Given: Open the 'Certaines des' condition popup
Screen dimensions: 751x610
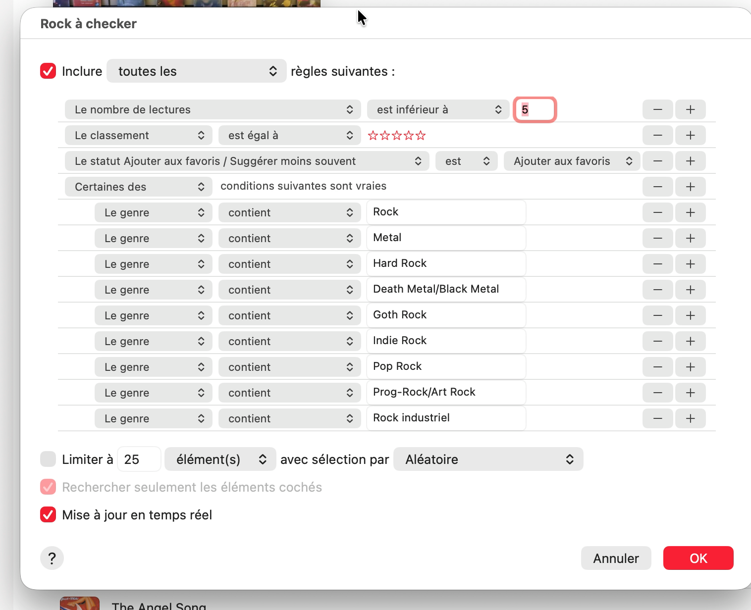Looking at the screenshot, I should 139,187.
